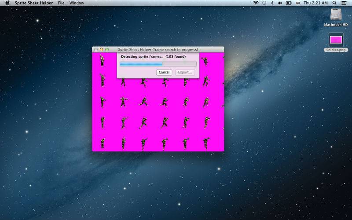Select the Soldier.png file icon
Image resolution: width=352 pixels, height=220 pixels.
pos(336,40)
